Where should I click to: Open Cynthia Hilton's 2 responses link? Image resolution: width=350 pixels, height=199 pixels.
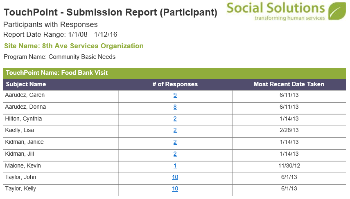(x=175, y=119)
